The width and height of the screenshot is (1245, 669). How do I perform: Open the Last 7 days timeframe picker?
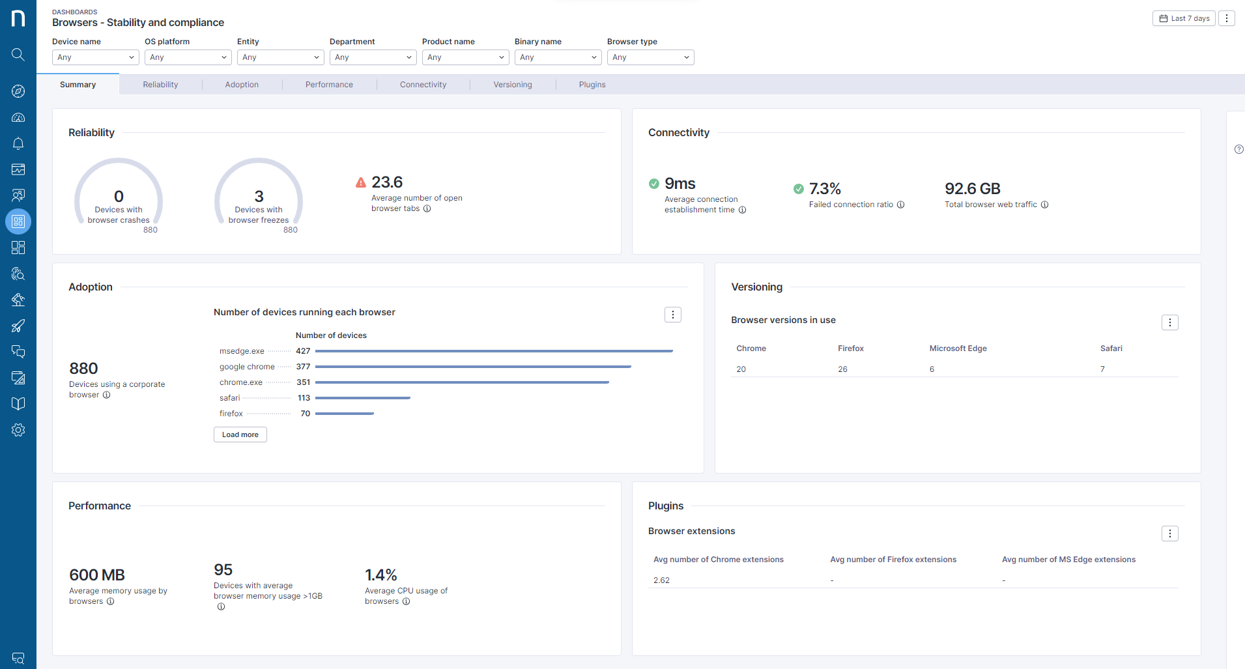[1184, 18]
